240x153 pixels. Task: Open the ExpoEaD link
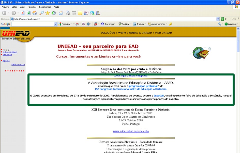click(159, 96)
